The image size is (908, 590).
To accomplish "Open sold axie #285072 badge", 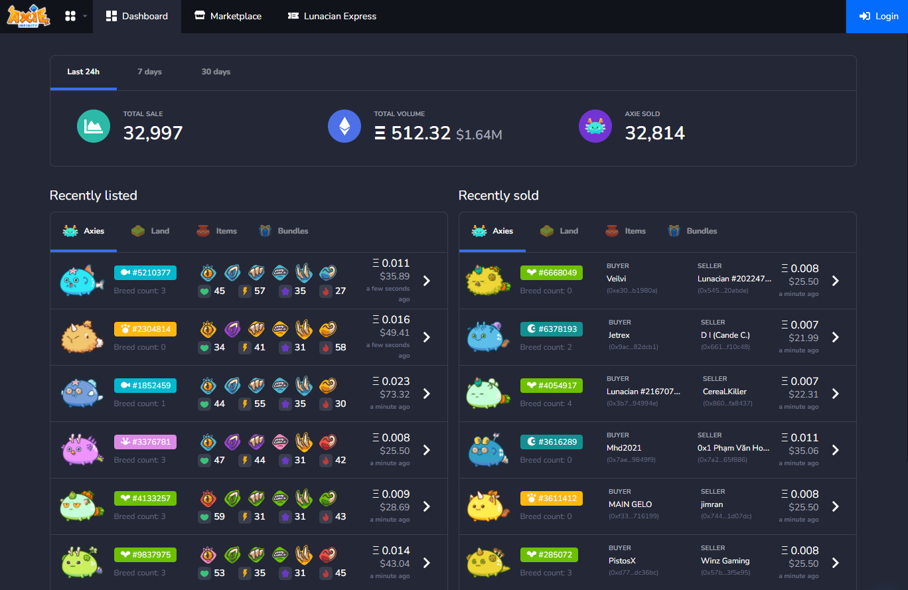I will point(549,555).
